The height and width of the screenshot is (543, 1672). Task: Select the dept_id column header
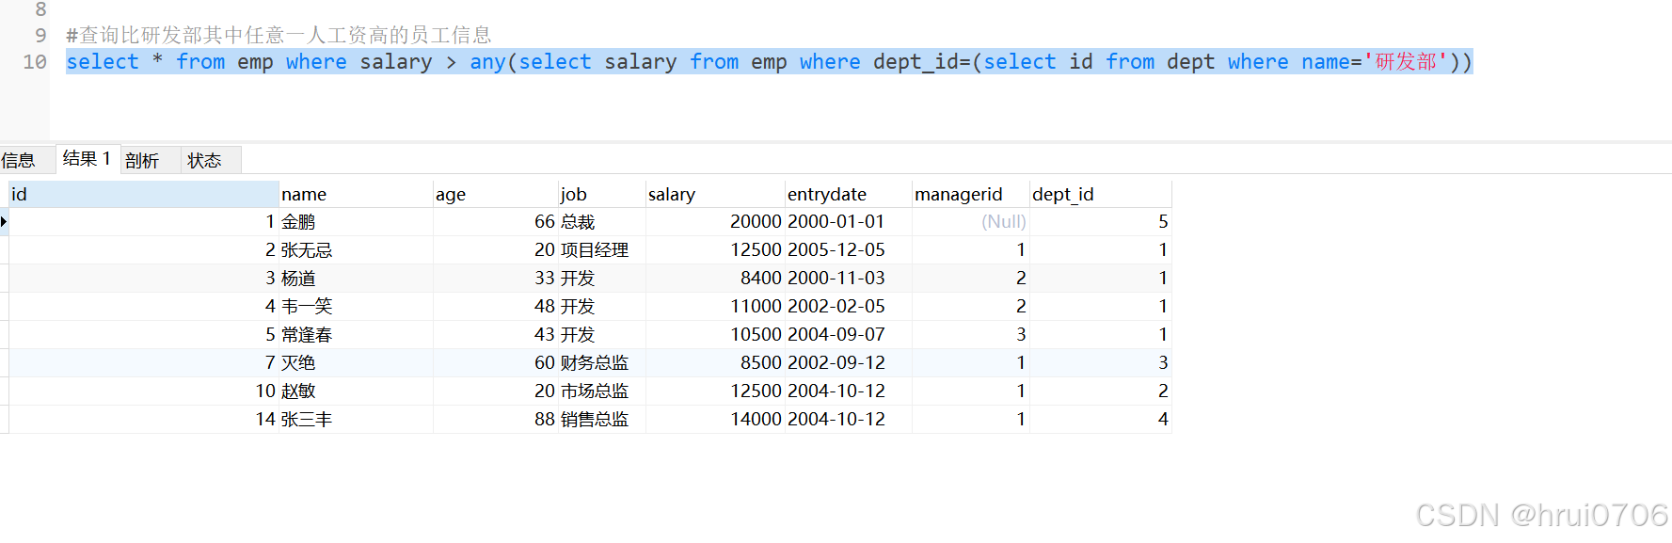[1101, 194]
